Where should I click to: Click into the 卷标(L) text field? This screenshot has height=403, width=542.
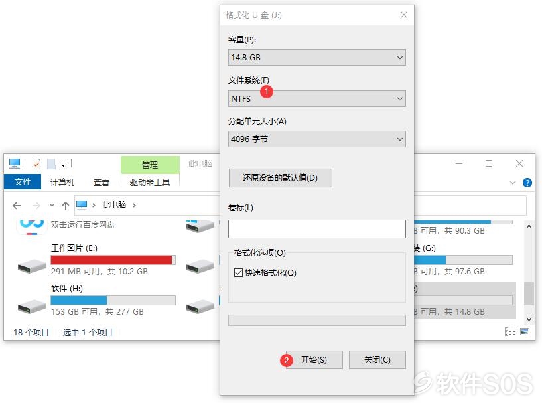coord(317,229)
